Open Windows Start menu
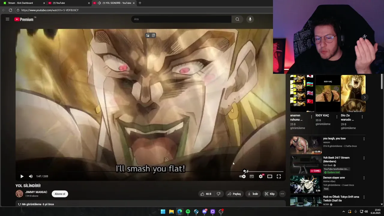This screenshot has width=384, height=216. point(163,211)
